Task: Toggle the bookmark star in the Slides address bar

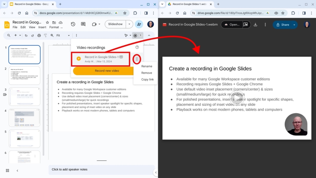Action: 125,13
